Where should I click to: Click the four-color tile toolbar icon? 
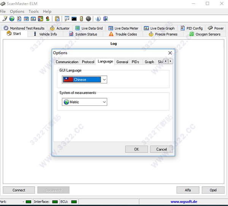tap(40, 19)
